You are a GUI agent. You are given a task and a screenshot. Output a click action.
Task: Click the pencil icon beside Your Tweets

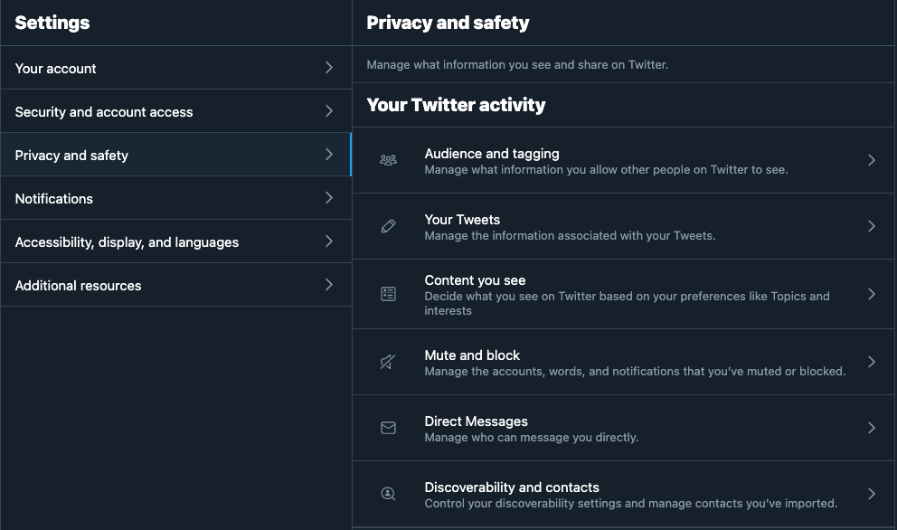coord(388,227)
